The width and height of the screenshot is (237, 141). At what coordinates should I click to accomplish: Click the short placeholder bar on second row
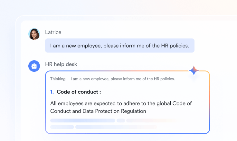(x=62, y=127)
